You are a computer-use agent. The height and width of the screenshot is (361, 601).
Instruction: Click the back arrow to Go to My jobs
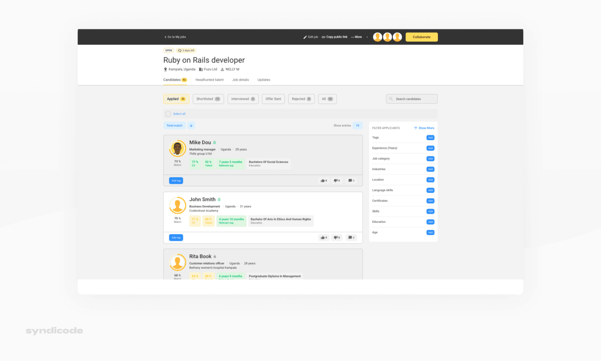click(x=165, y=37)
